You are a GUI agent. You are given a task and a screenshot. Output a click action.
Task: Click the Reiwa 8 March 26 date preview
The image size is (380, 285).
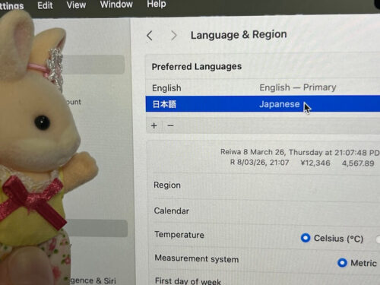pos(300,152)
